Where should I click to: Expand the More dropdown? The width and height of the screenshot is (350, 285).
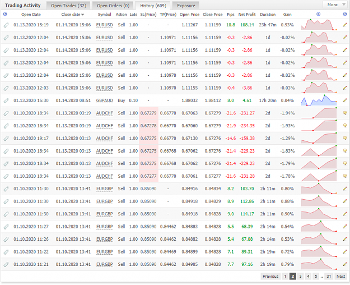[335, 4]
